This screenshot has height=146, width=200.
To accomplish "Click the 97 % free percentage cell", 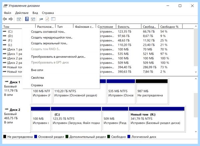I will 164,54.
